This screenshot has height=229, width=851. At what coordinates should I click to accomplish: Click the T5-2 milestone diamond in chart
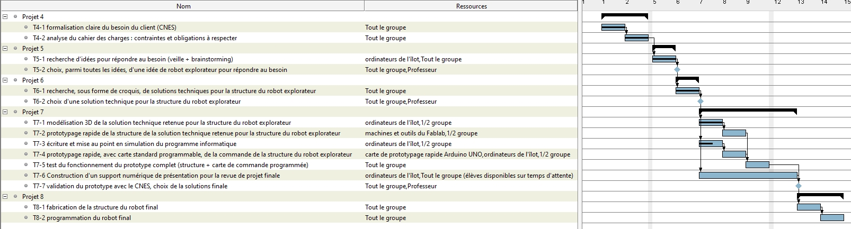pos(677,69)
